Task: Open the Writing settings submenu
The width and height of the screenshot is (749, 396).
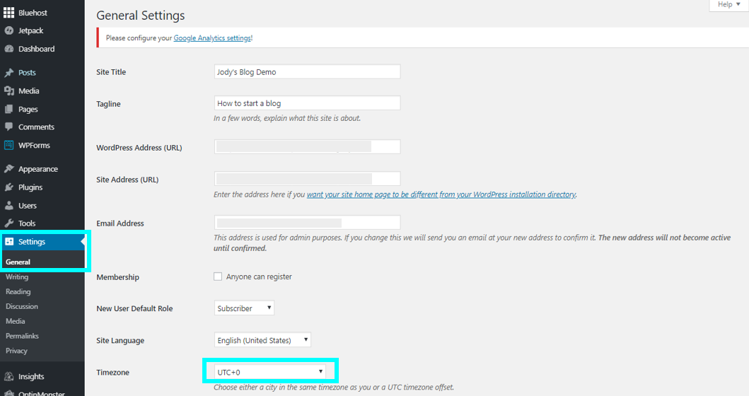Action: coord(17,276)
